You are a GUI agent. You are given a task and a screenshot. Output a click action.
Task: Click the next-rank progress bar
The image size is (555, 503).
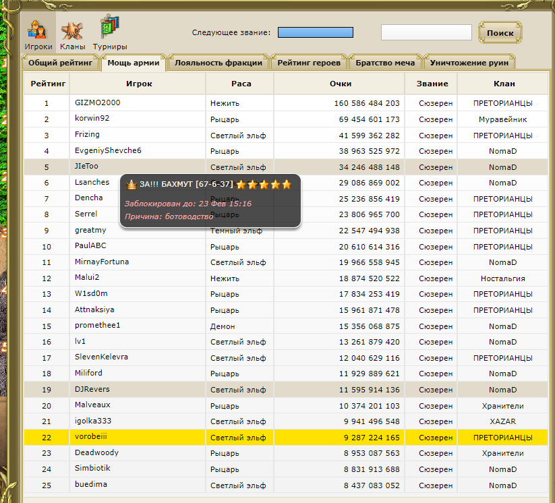(x=316, y=32)
